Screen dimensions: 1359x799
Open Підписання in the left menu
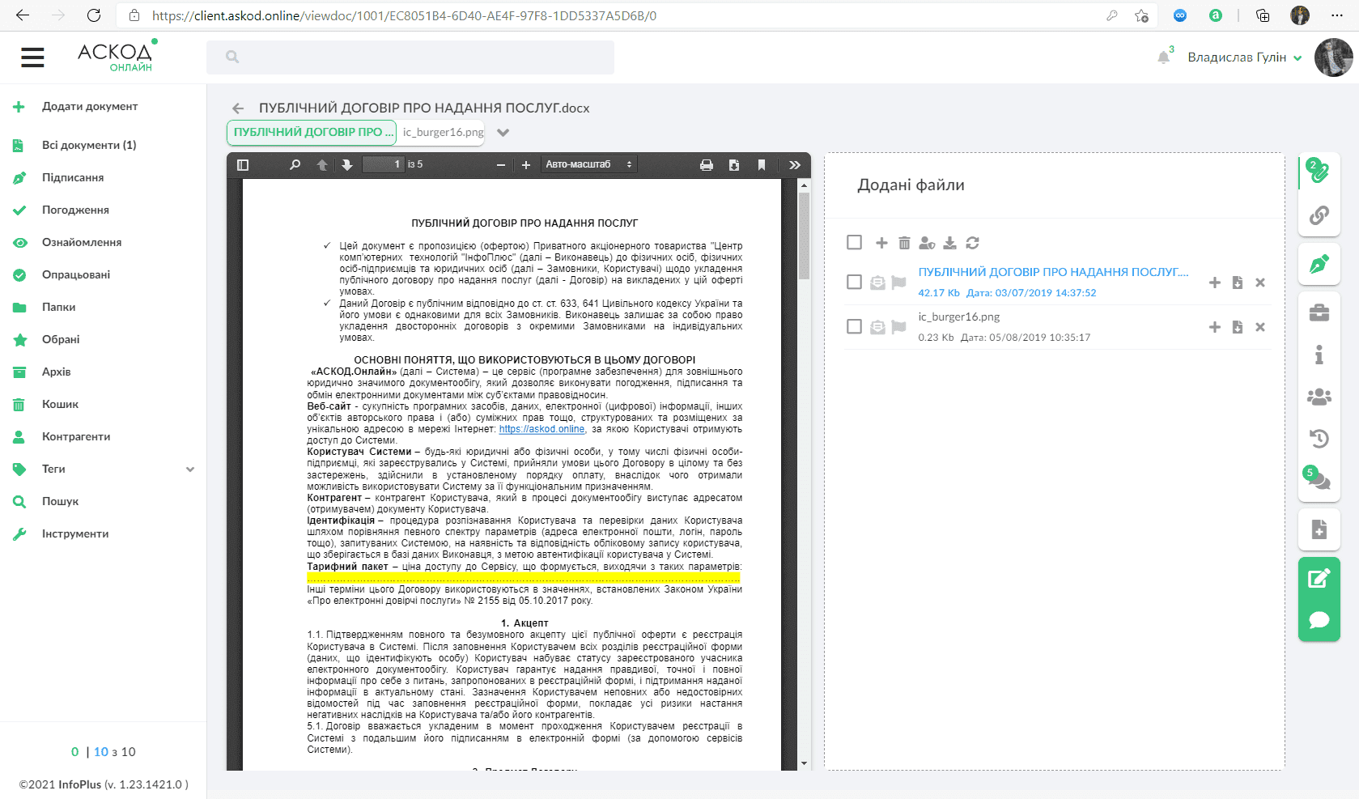tap(73, 177)
